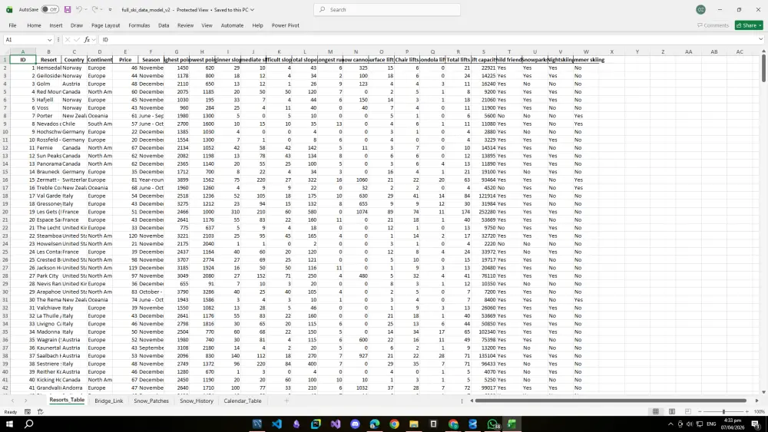The image size is (768, 432).
Task: Select row 20 header
Action: 5,212
